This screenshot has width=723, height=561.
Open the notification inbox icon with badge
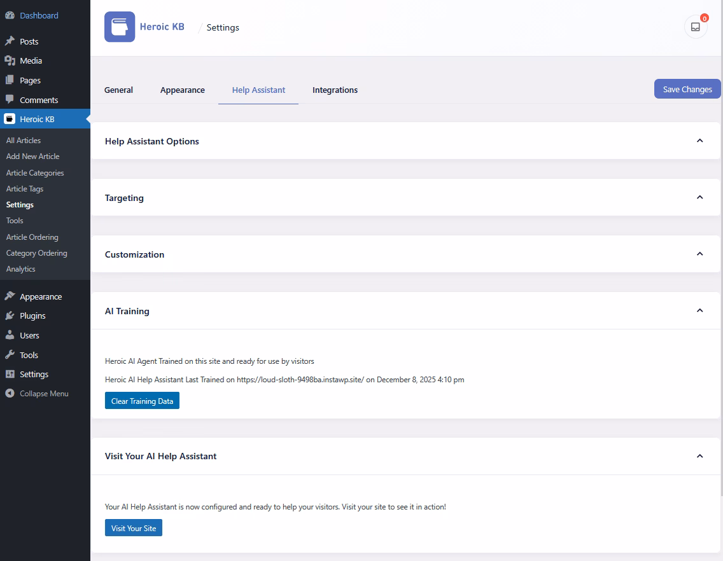coord(696,27)
